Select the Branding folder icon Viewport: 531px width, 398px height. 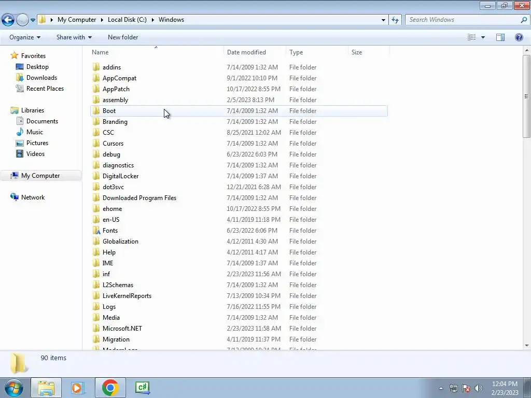96,121
